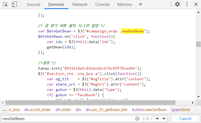Click the vertical scrollbar down arrow

click(x=198, y=97)
